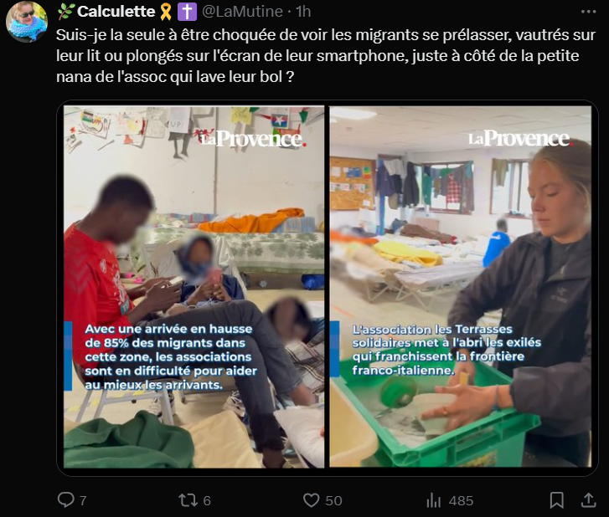Click the Calculette display name
Image resolution: width=609 pixels, height=517 pixels.
(116, 12)
